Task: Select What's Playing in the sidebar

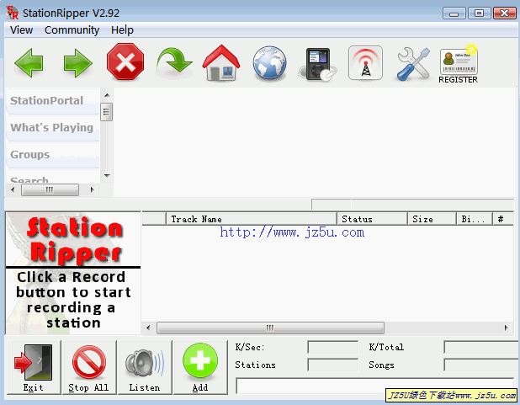Action: pyautogui.click(x=53, y=128)
